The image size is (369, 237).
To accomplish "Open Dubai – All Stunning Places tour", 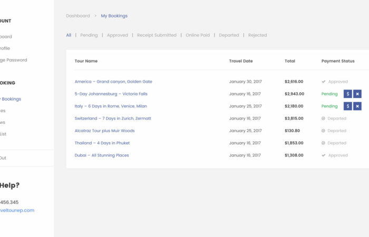I will pyautogui.click(x=102, y=155).
